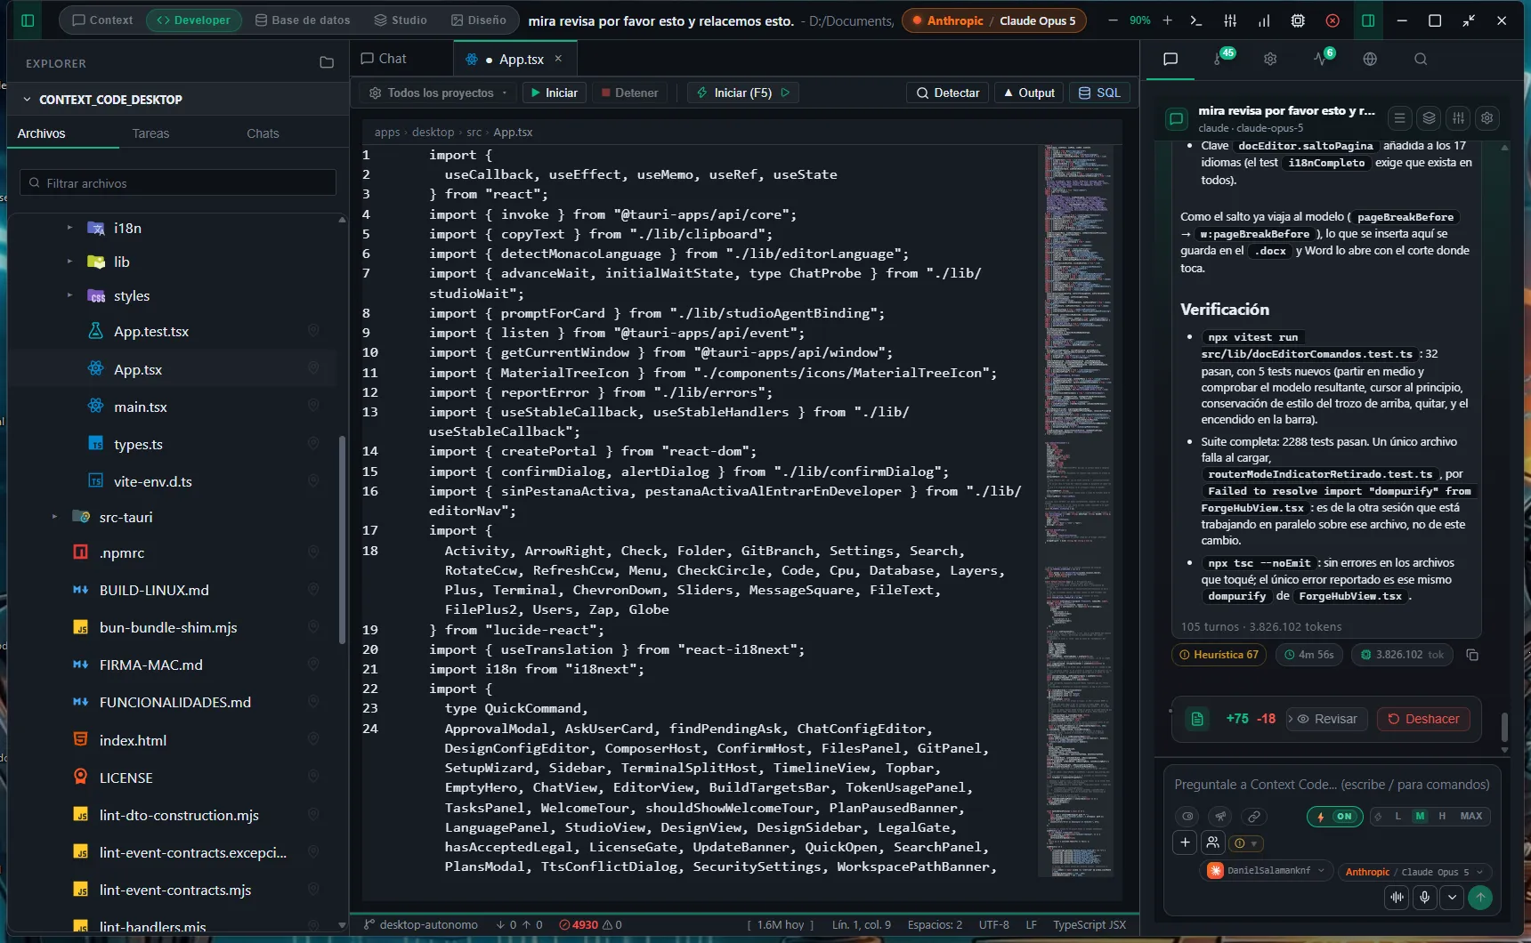Open the globe browser icon in the right panel
The height and width of the screenshot is (943, 1531).
pyautogui.click(x=1370, y=59)
